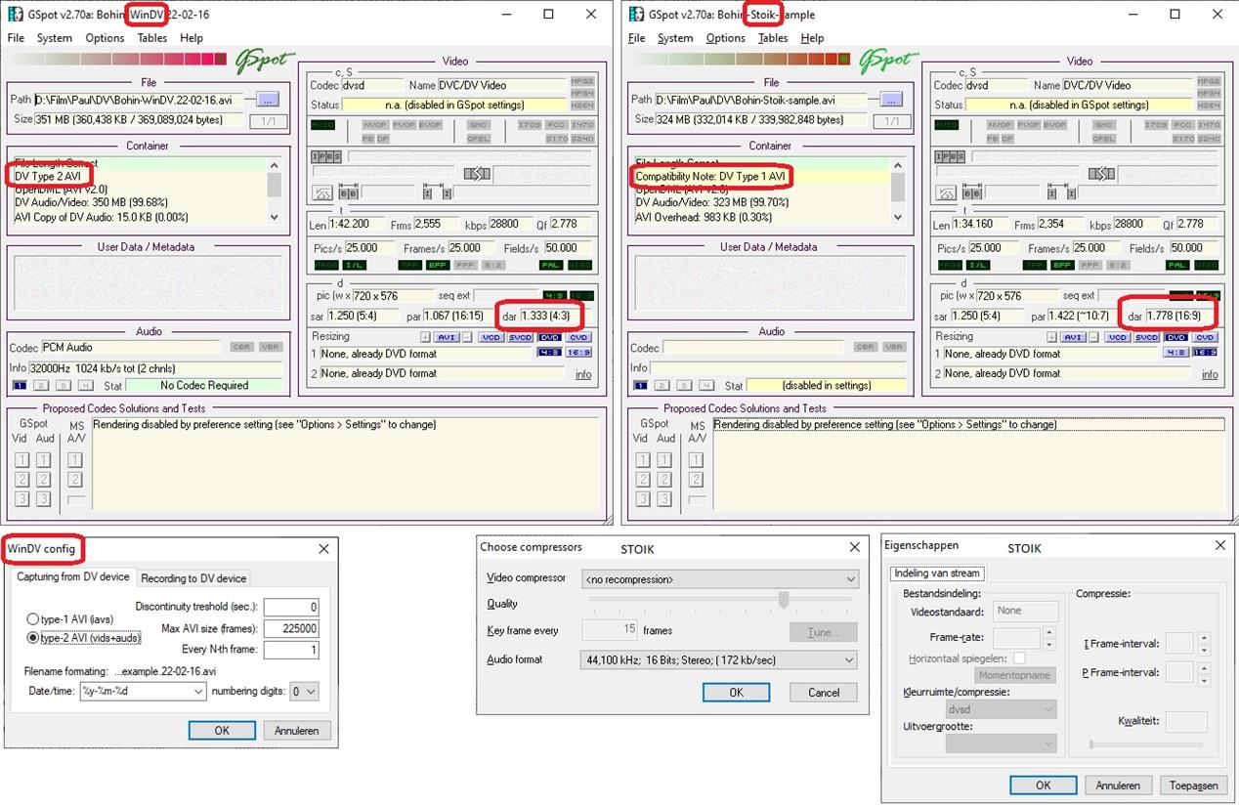
Task: Open the Options menu in WinDV GSpot window
Action: (105, 38)
